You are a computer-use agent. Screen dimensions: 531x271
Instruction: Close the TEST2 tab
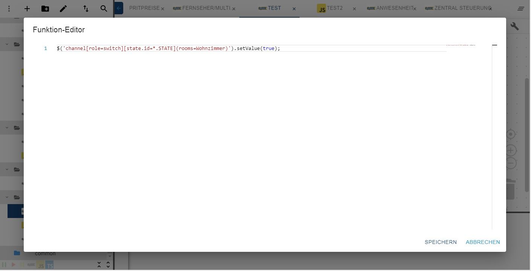[354, 9]
